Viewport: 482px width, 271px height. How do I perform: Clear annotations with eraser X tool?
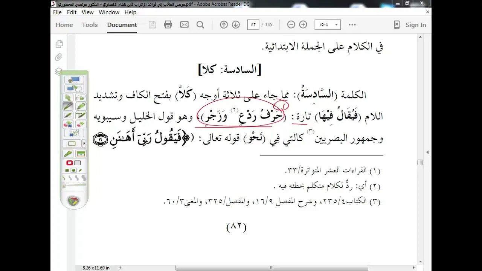tap(68, 124)
